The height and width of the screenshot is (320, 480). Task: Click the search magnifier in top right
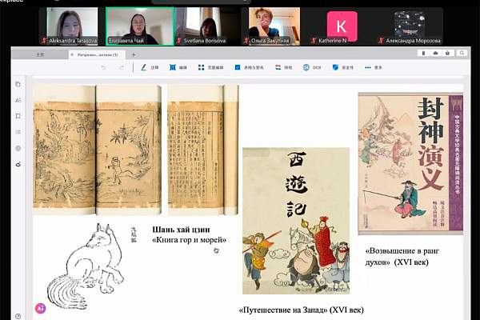pyautogui.click(x=462, y=53)
